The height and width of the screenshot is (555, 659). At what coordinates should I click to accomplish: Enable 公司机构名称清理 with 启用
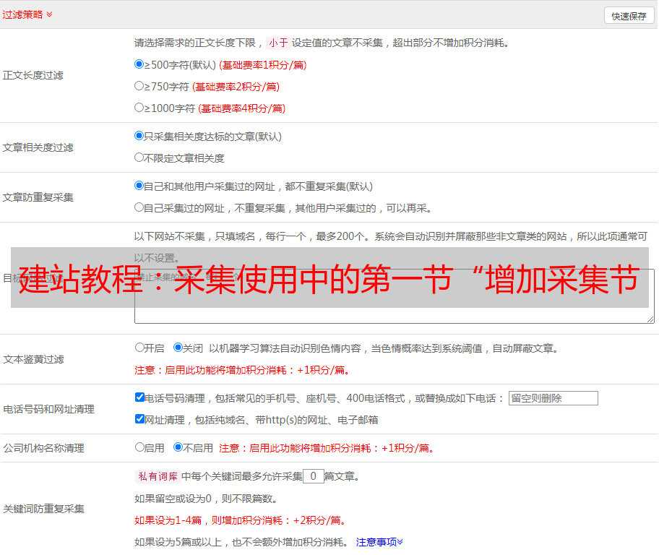[140, 447]
